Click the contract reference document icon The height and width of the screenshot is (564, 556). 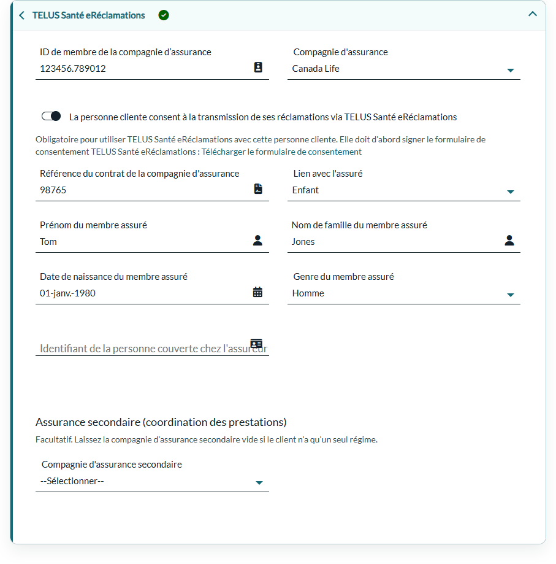[x=258, y=189]
